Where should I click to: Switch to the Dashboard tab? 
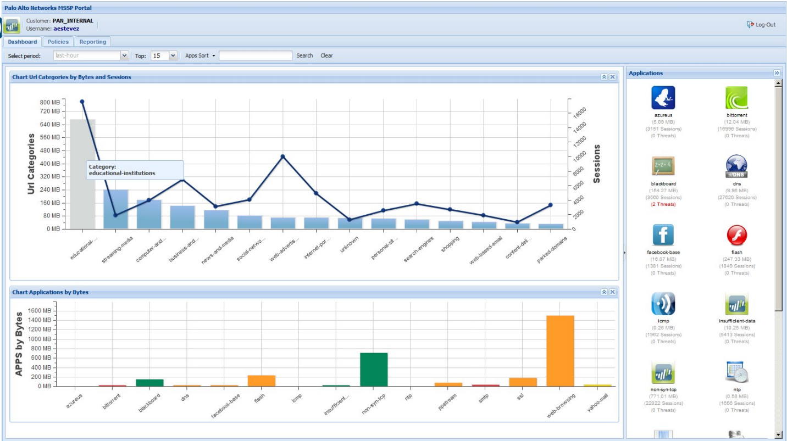[23, 42]
